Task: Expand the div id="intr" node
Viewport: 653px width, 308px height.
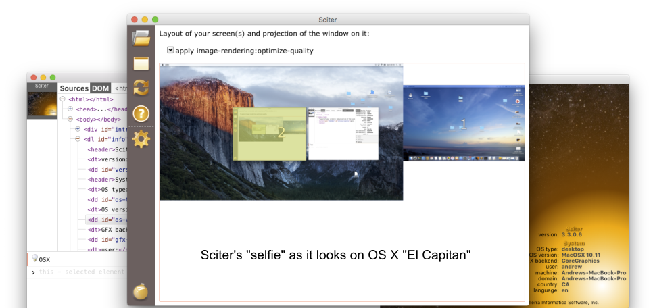Action: 78,129
